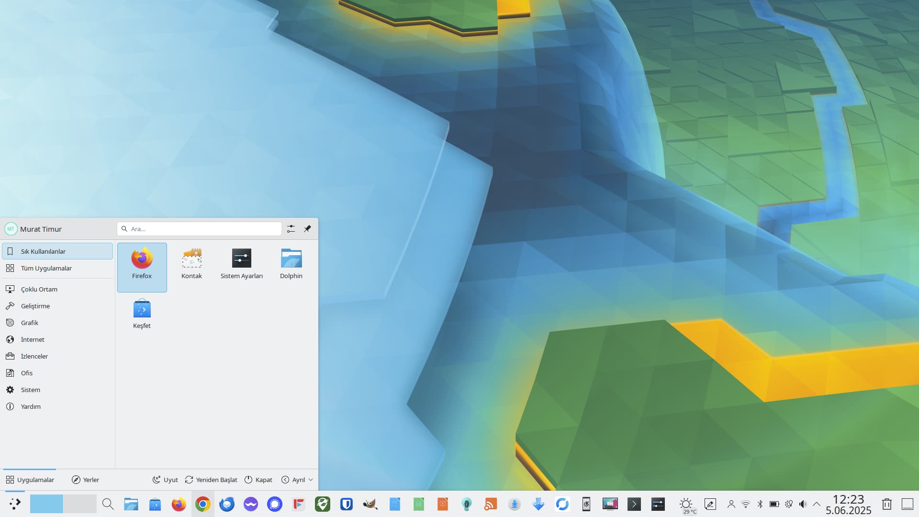Open Sistem Ayarları in the launcher

[x=241, y=267]
